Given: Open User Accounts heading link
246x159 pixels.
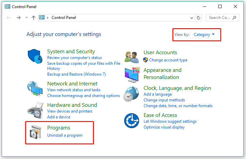Looking at the screenshot, I should click(160, 52).
